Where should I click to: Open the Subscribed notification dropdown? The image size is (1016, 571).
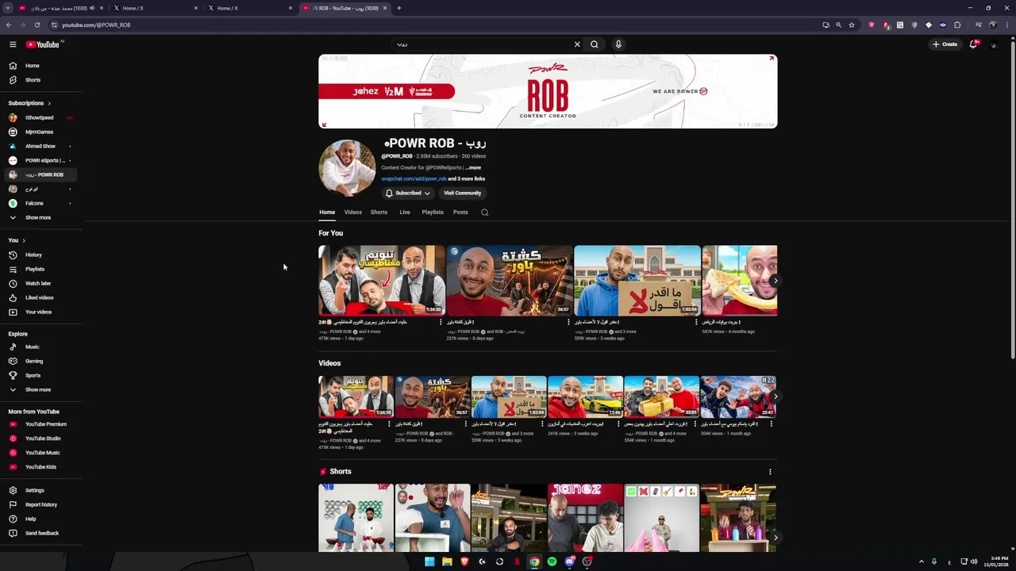pyautogui.click(x=408, y=193)
